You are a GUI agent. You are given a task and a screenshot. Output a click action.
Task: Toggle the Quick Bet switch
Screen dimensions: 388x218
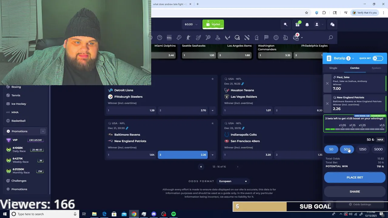(x=378, y=58)
